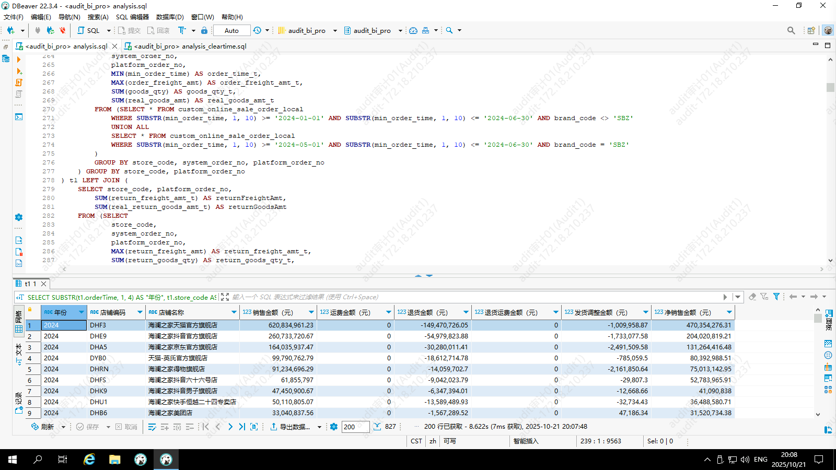Click the 刷新 refresh button
Viewport: 836px width, 470px height.
point(43,427)
